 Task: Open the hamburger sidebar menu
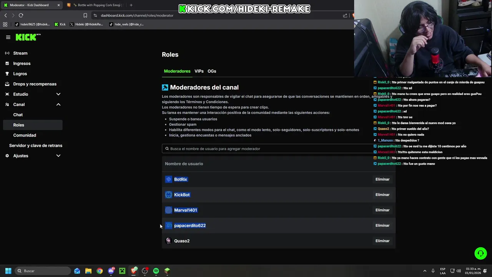(x=8, y=37)
